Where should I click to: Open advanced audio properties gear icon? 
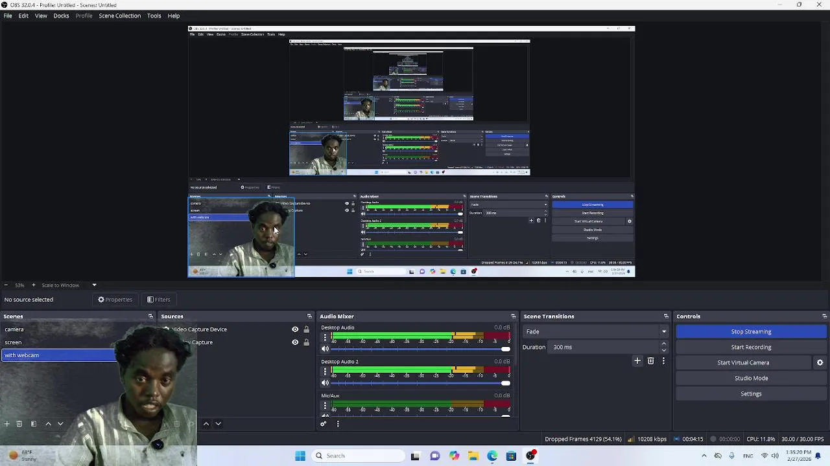coord(324,424)
